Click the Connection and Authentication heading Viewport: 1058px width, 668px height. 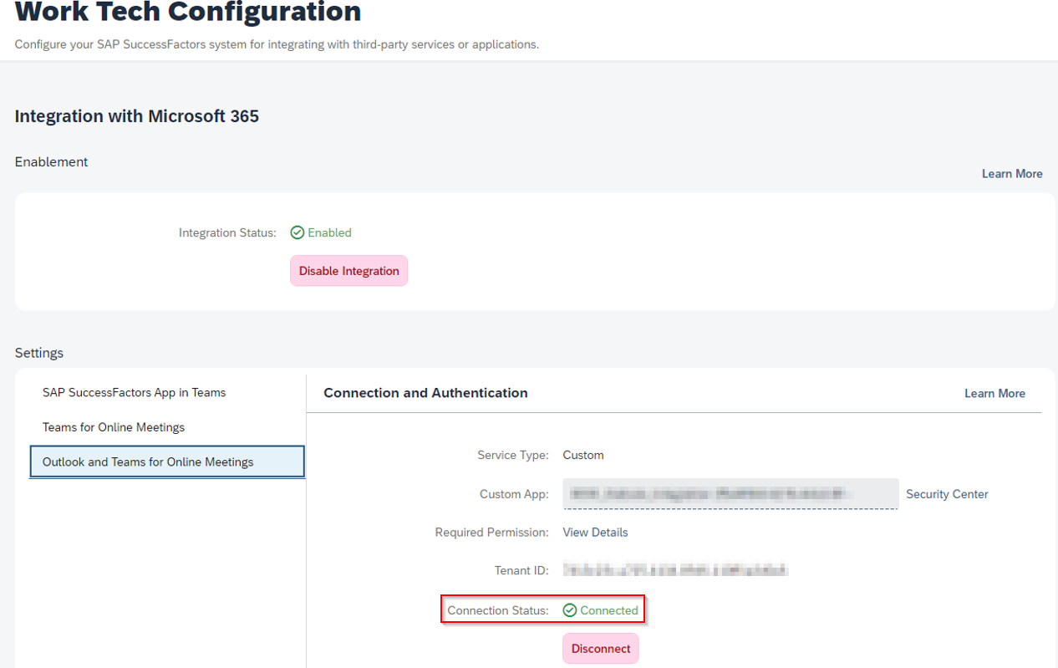(425, 393)
